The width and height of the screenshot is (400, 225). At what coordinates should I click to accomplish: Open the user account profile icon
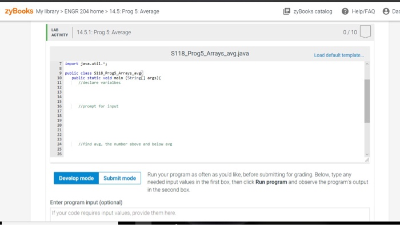click(x=386, y=11)
